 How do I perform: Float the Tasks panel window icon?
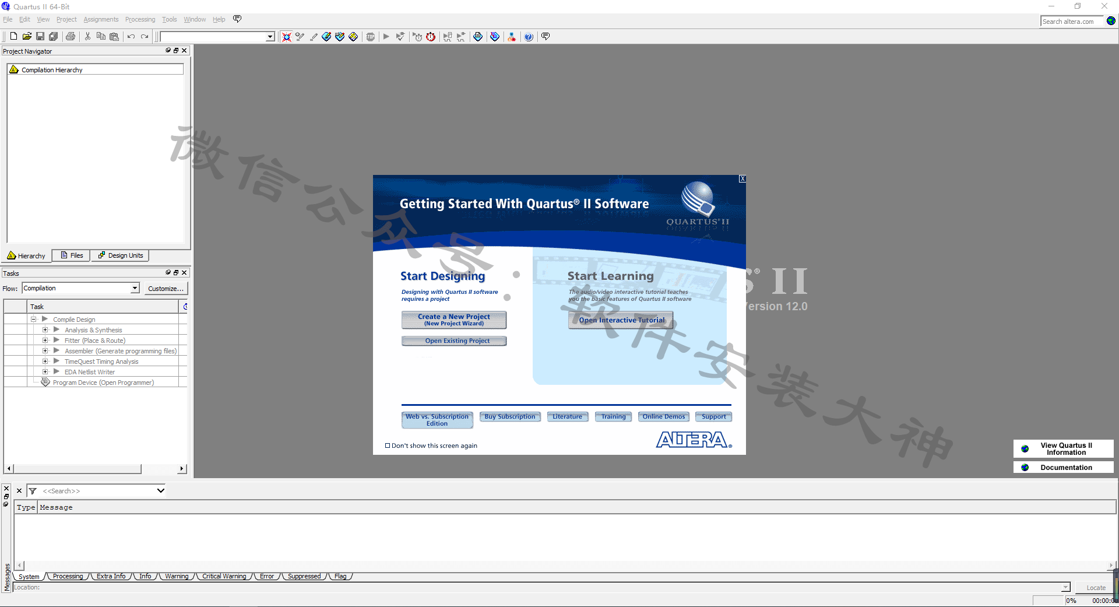(176, 272)
